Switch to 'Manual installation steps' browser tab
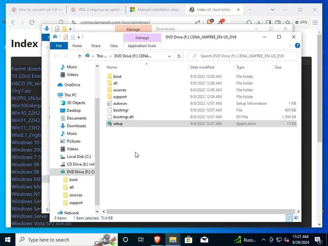The height and width of the screenshot is (246, 328). click(155, 10)
